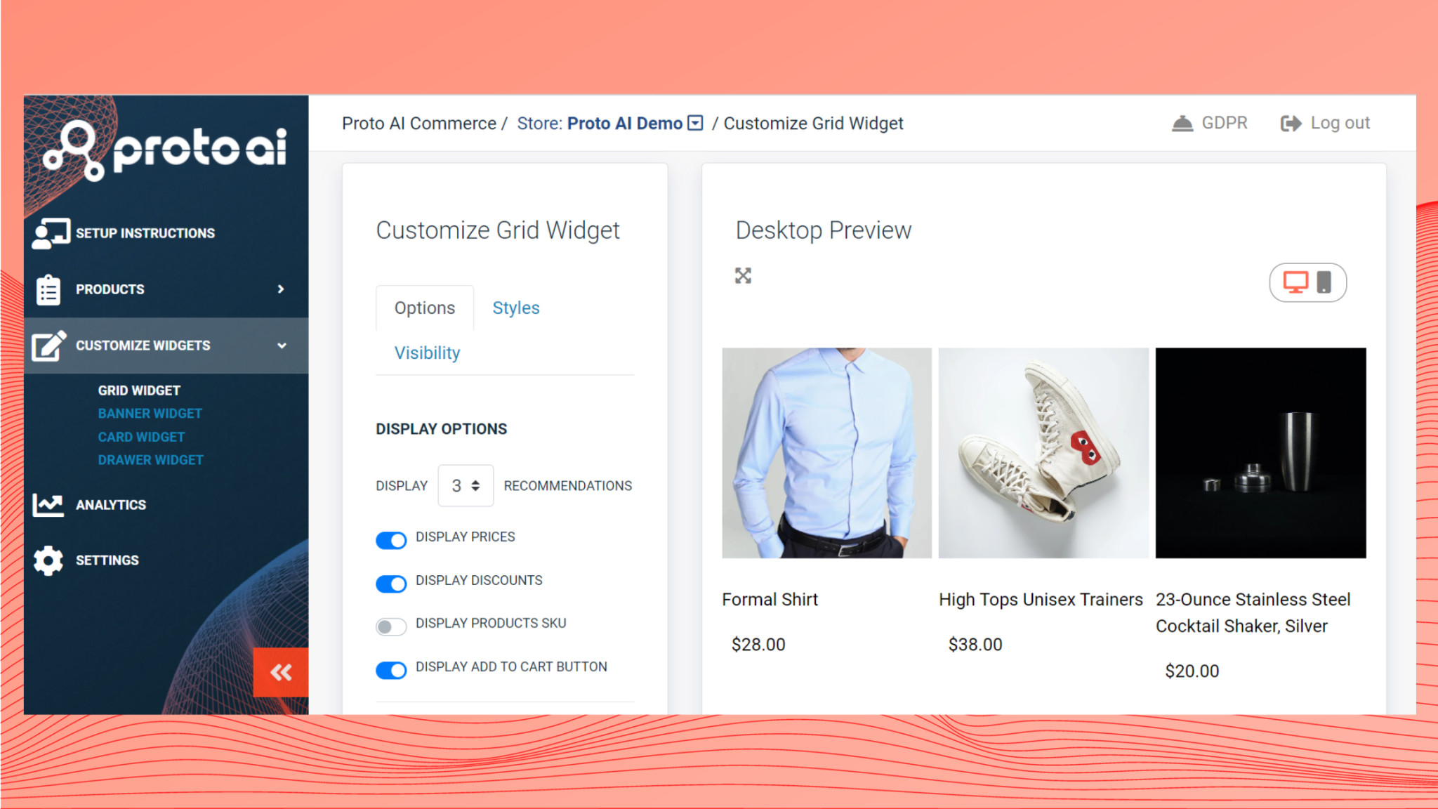The width and height of the screenshot is (1438, 809).
Task: Open the recommendations count dropdown
Action: coord(466,485)
